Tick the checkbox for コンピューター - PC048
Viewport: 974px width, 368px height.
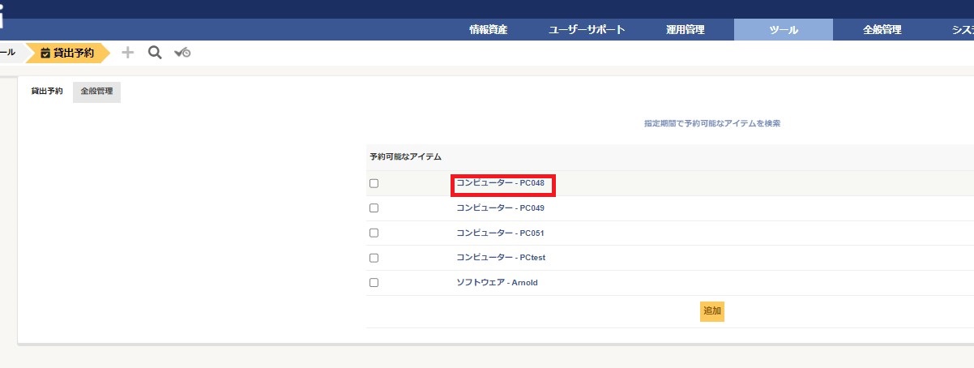click(x=374, y=183)
